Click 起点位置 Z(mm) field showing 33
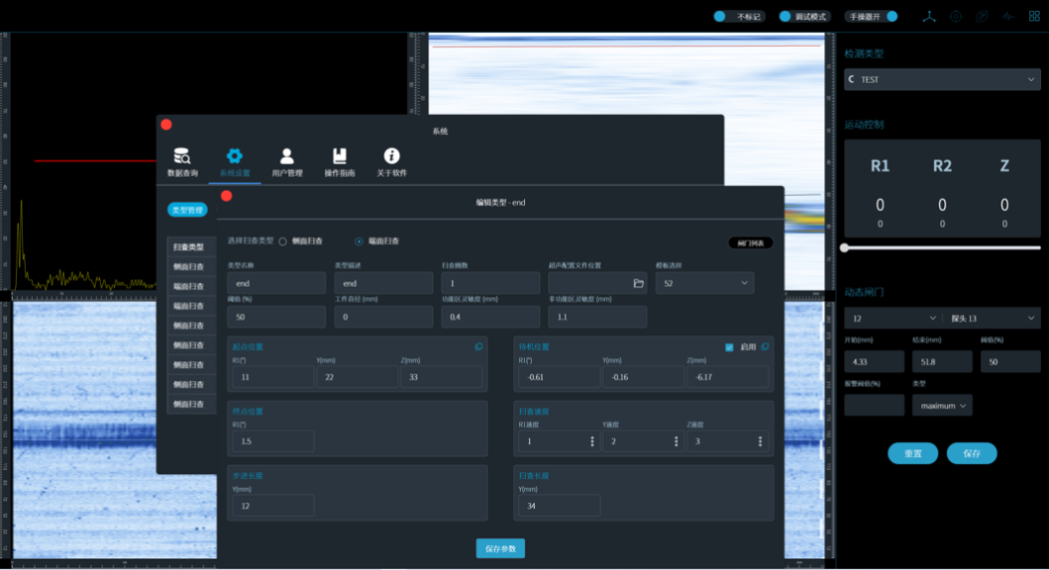 pos(442,377)
